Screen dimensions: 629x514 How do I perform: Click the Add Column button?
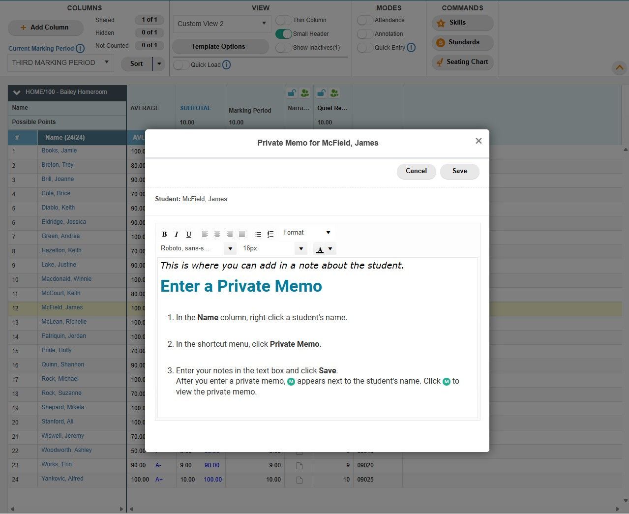[45, 28]
